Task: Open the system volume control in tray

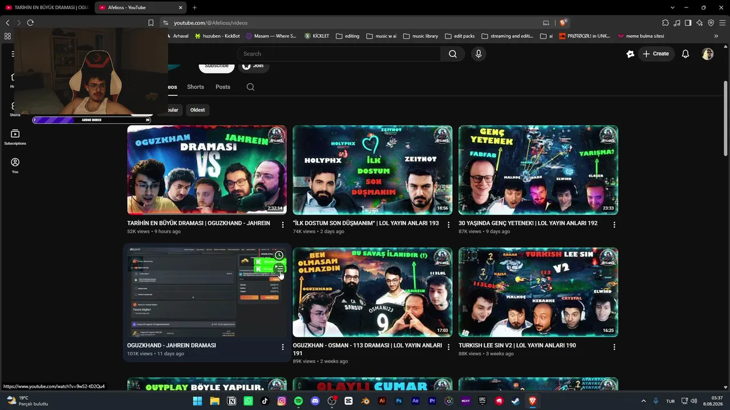Action: [695, 401]
